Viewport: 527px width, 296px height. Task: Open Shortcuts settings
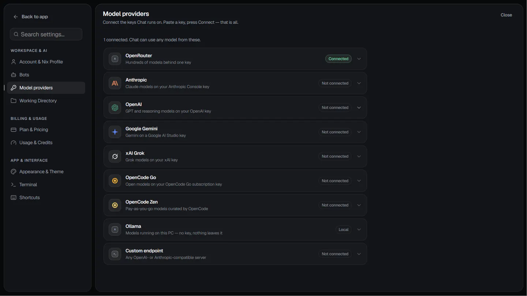[x=46, y=198]
